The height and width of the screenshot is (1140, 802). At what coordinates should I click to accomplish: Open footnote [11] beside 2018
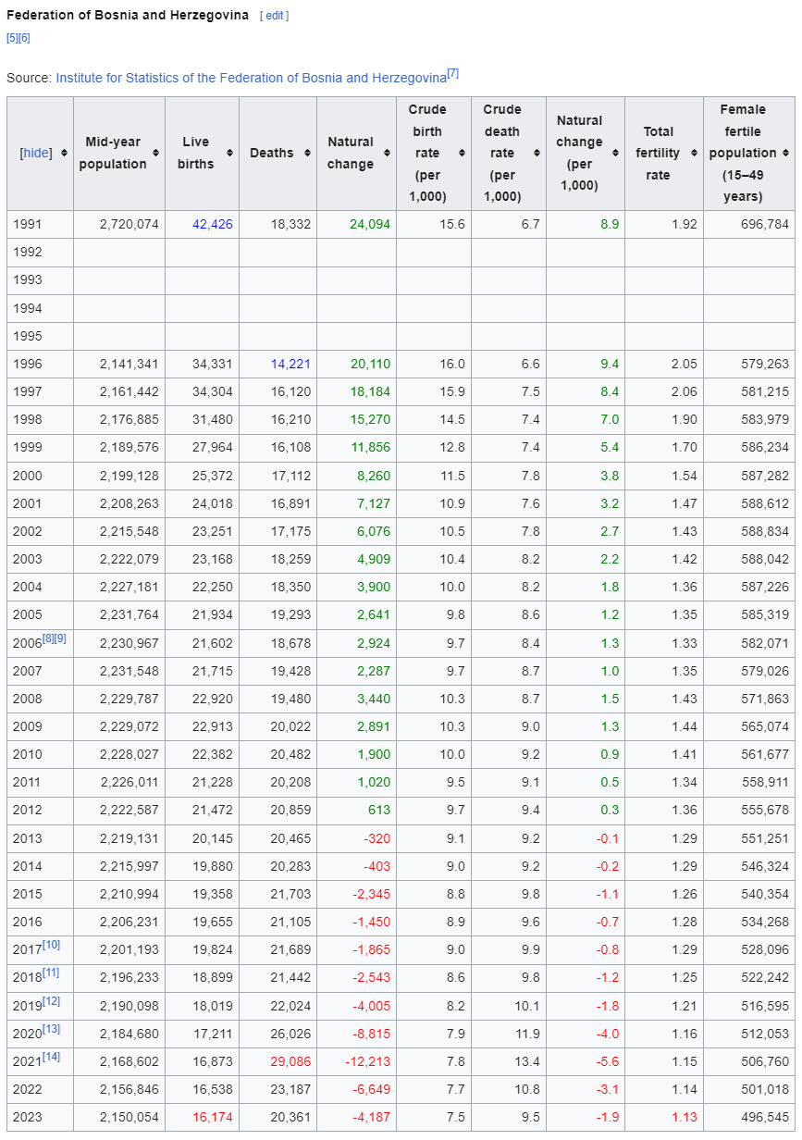(51, 973)
